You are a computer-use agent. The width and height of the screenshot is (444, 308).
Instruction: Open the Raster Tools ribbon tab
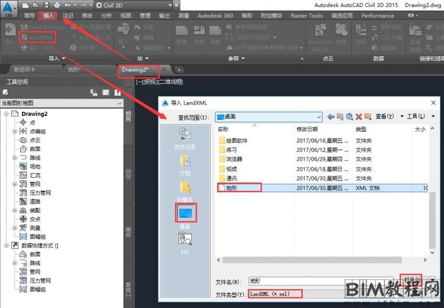307,15
